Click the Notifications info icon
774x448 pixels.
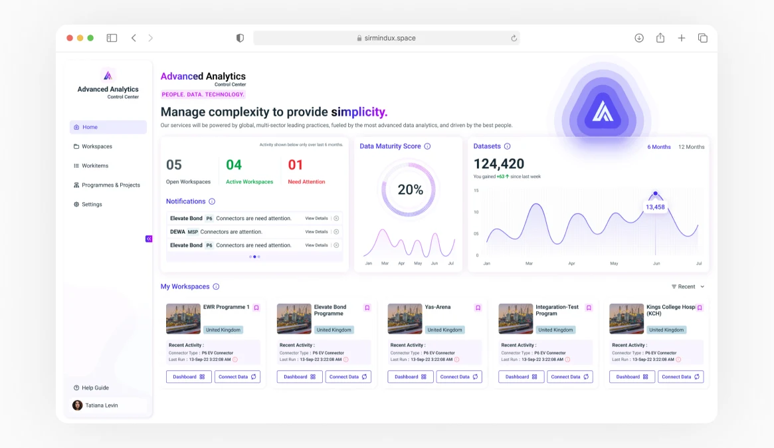pyautogui.click(x=212, y=201)
